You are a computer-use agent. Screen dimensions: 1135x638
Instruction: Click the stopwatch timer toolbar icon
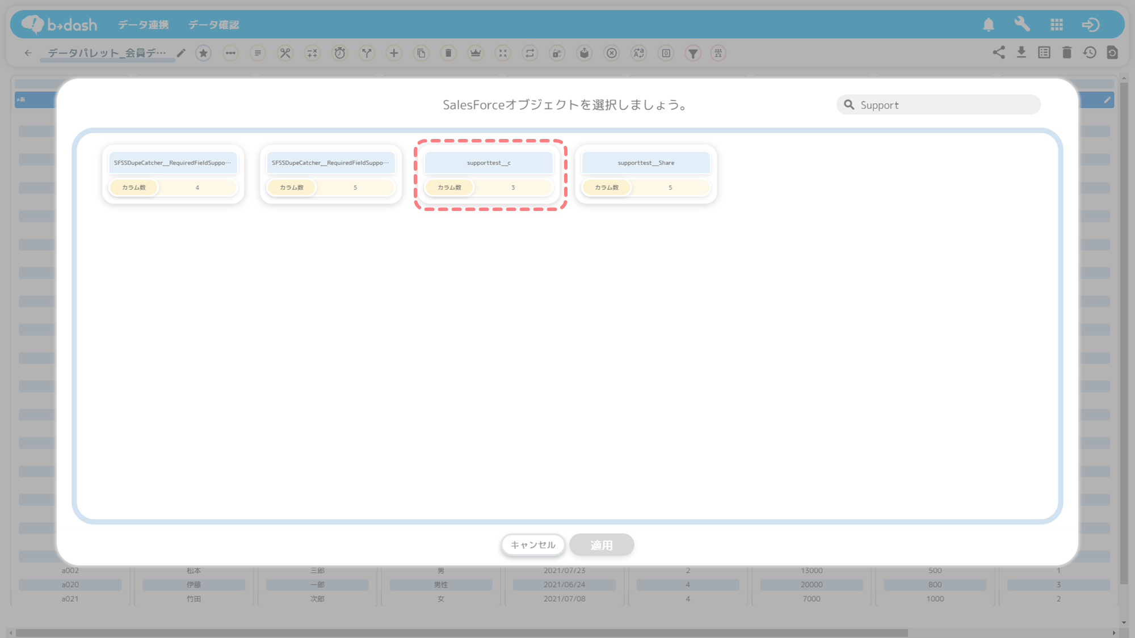[339, 53]
